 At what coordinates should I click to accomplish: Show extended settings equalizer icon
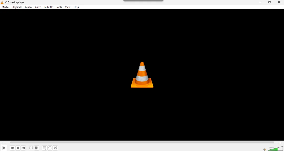(x=37, y=148)
